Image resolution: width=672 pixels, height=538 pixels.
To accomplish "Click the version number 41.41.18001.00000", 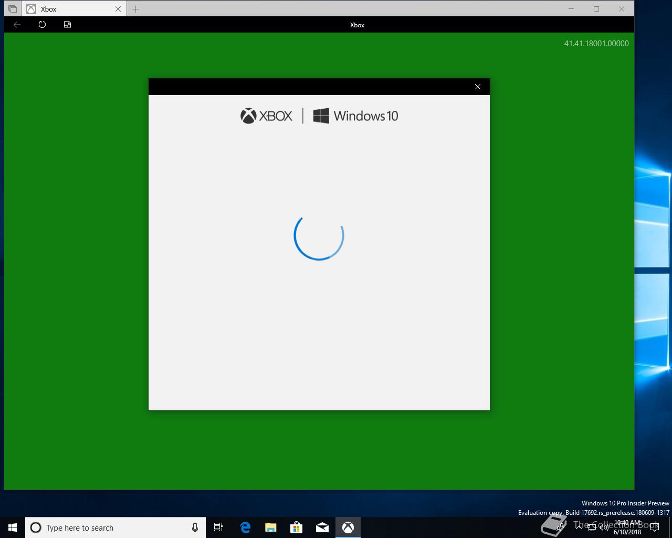I will point(596,44).
